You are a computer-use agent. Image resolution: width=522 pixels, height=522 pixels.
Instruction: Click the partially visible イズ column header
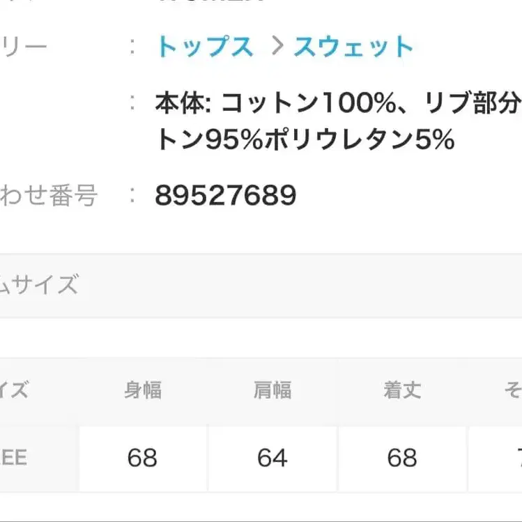click(15, 390)
